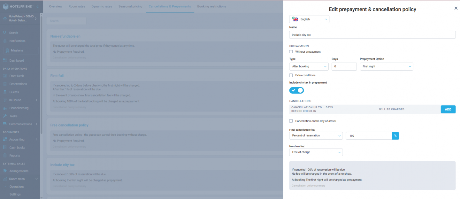Click the policy Name input field

pos(372,35)
